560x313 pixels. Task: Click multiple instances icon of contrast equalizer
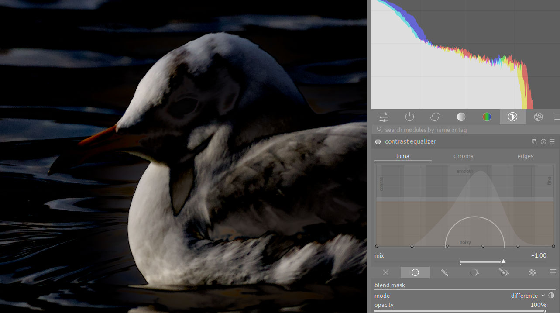(x=535, y=142)
